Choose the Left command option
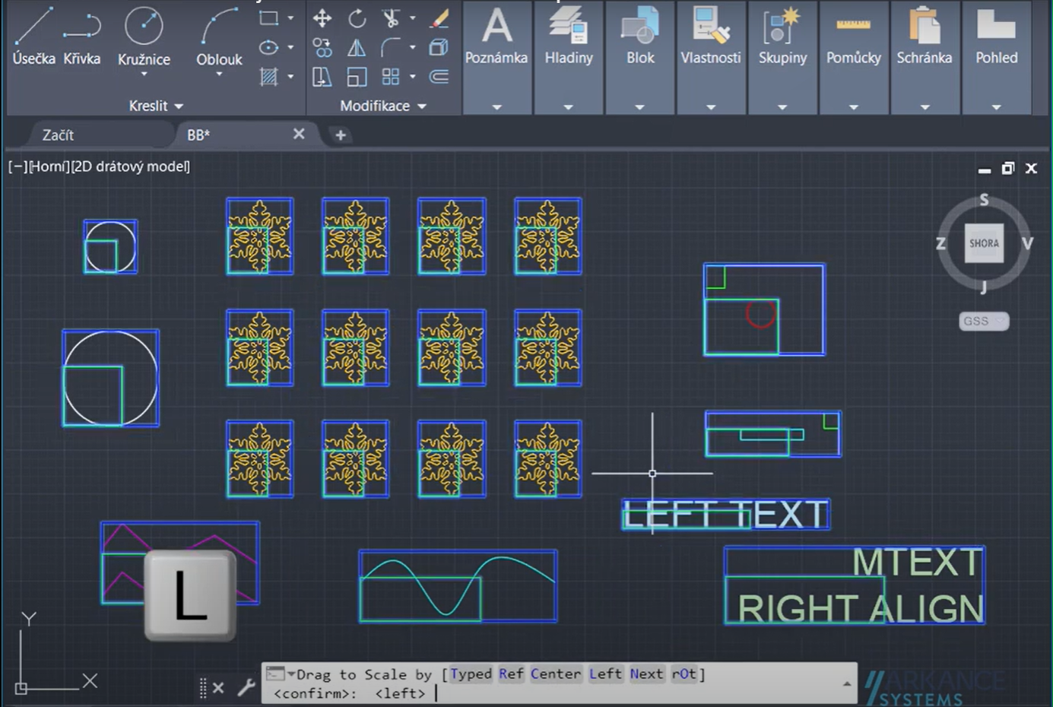The width and height of the screenshot is (1053, 707). [605, 674]
